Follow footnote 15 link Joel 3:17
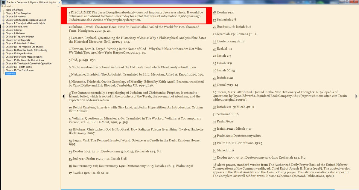The width and height of the screenshot is (359, 190). tap(70, 159)
